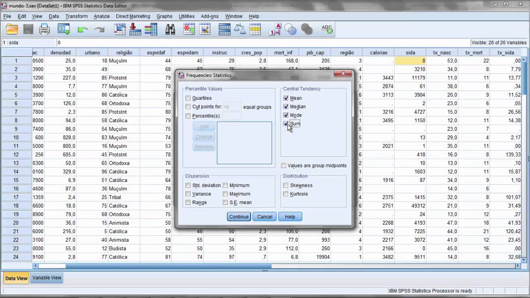
Task: Recall recently used dialogs icon
Action: click(x=64, y=29)
